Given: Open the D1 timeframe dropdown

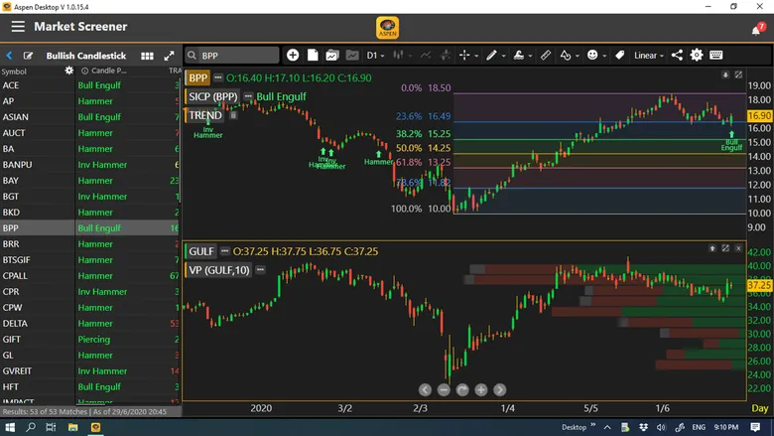Looking at the screenshot, I should [375, 56].
